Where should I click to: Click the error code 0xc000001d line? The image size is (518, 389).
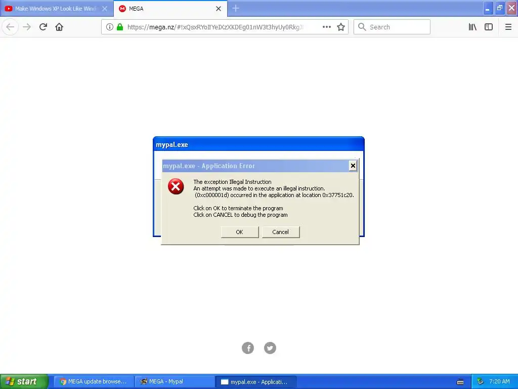click(274, 195)
